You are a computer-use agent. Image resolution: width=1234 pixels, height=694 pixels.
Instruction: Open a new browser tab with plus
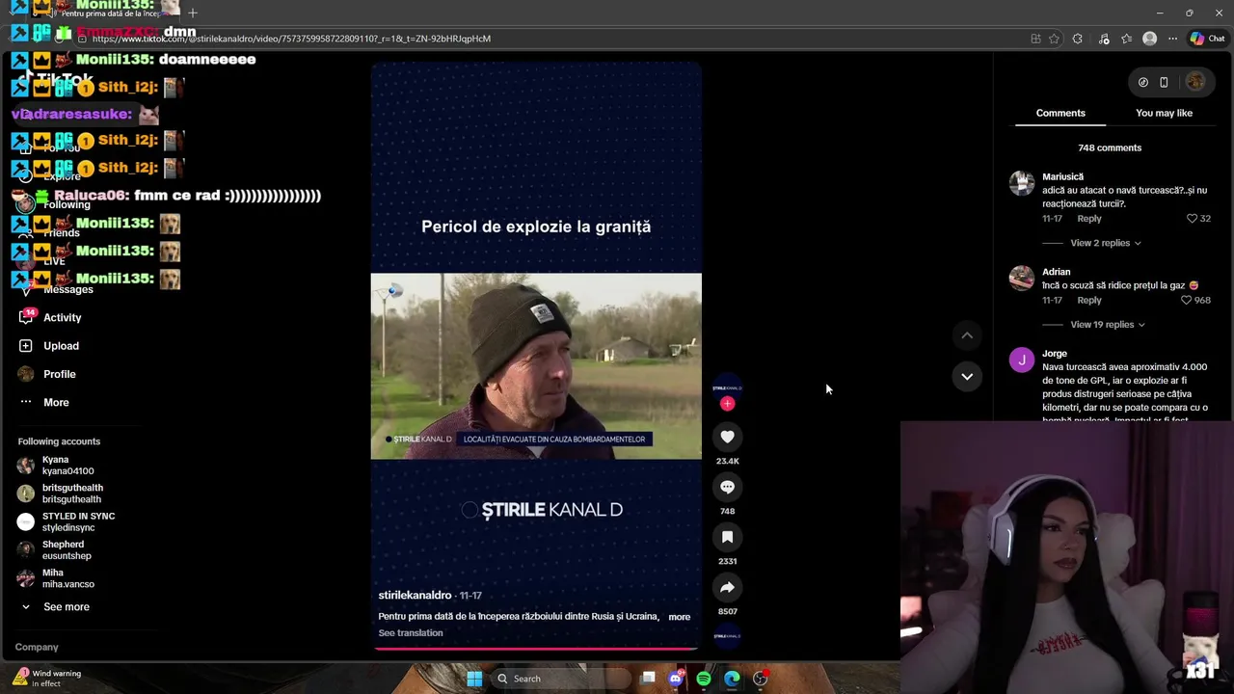192,13
